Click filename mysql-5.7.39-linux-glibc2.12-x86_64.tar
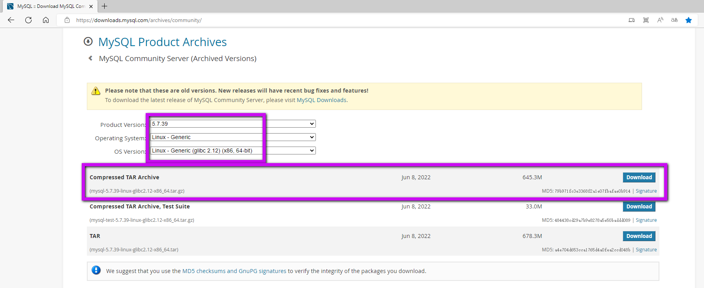Viewport: 704px width, 288px height. [134, 250]
